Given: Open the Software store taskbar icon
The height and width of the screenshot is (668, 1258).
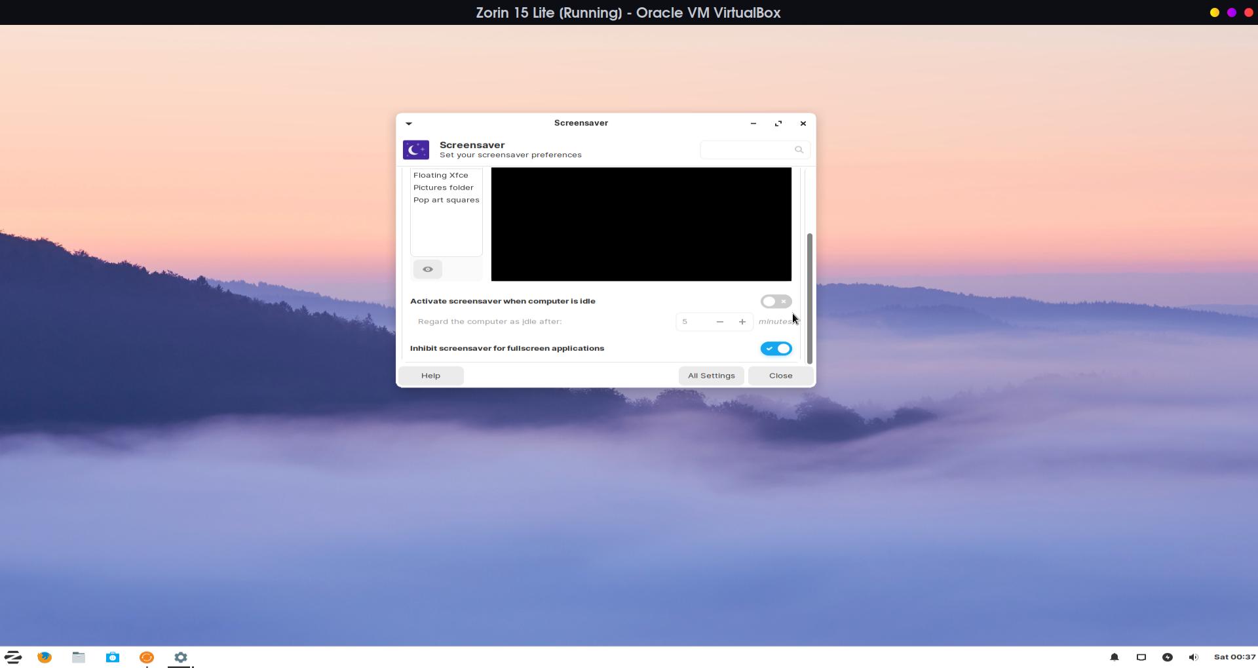Looking at the screenshot, I should [113, 657].
